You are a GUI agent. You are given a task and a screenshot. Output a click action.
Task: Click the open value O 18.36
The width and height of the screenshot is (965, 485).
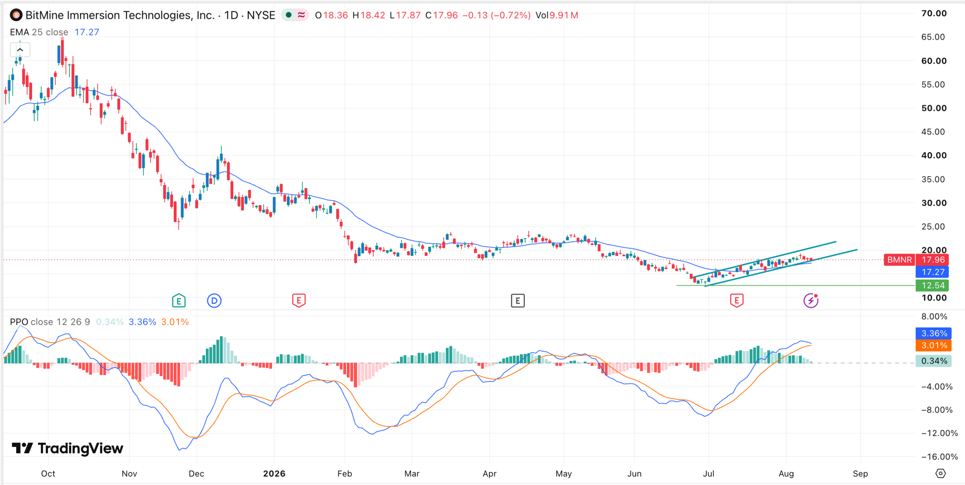[x=331, y=15]
